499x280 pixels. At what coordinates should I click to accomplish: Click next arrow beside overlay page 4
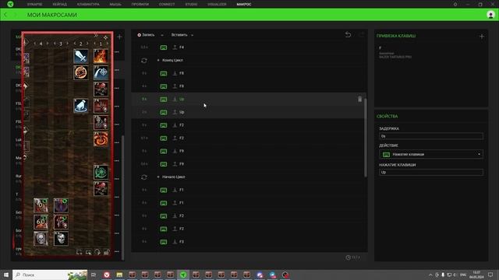[x=48, y=44]
